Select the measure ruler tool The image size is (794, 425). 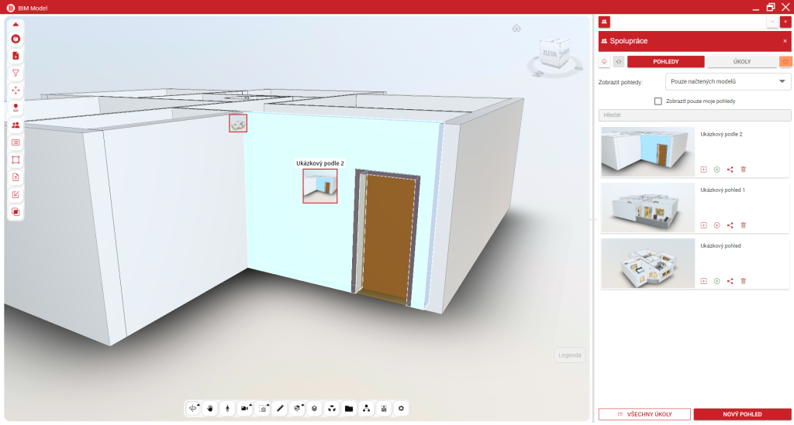pos(281,408)
